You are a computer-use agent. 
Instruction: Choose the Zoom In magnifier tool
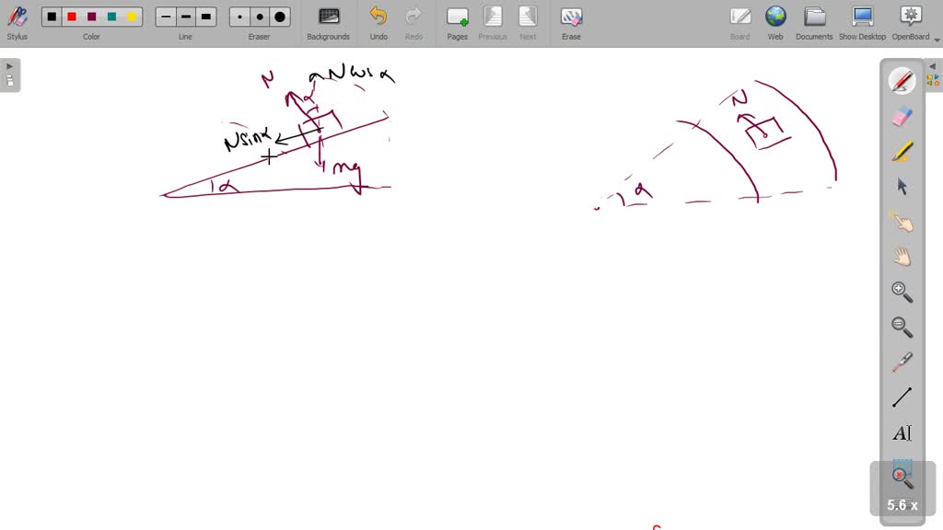coord(902,292)
